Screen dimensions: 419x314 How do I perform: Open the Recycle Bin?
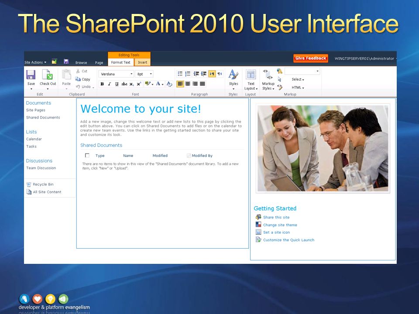[x=43, y=184]
